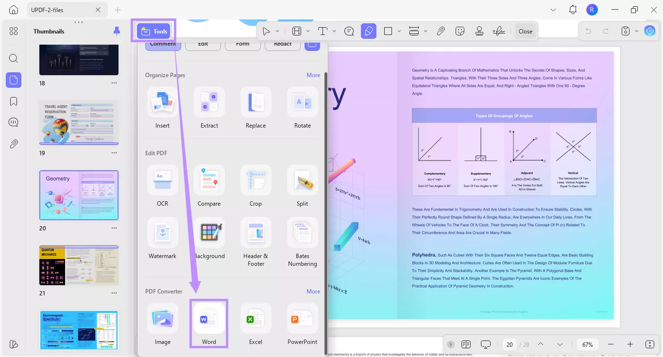
Task: Pin the Thumbnails panel
Action: 116,31
